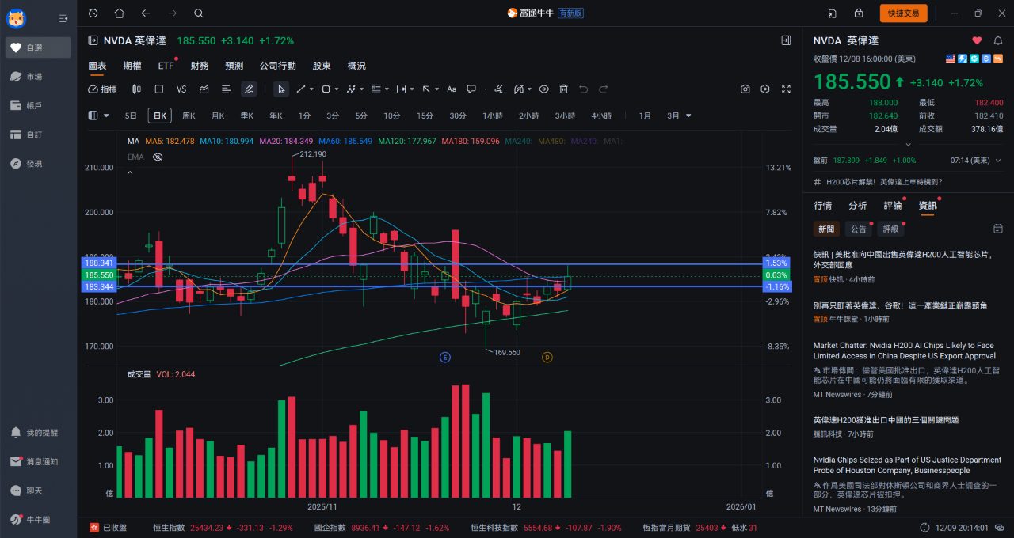The width and height of the screenshot is (1014, 538).
Task: Open chart layout dropdown arrow
Action: (x=107, y=116)
